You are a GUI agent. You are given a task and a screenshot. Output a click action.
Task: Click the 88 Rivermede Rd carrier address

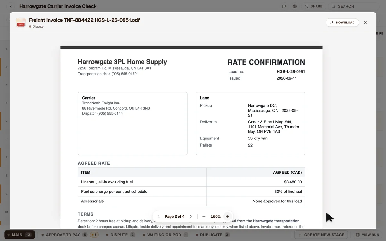pyautogui.click(x=116, y=108)
